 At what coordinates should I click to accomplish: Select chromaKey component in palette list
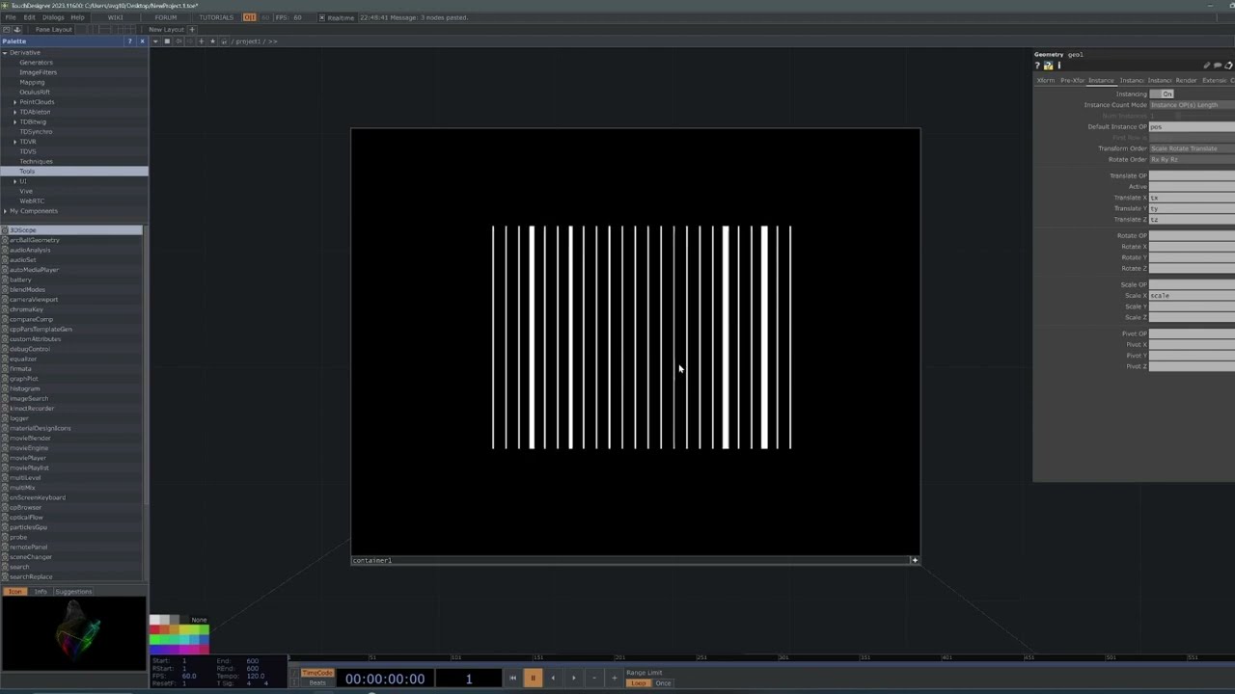coord(26,309)
